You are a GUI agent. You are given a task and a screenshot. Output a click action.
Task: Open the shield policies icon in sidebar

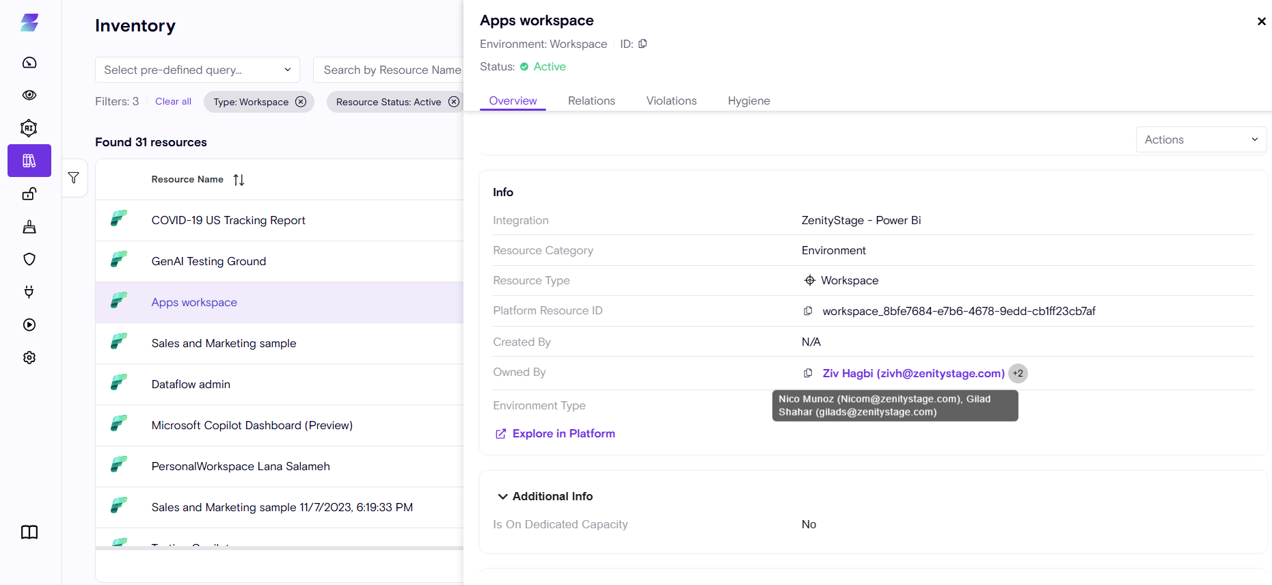[29, 259]
